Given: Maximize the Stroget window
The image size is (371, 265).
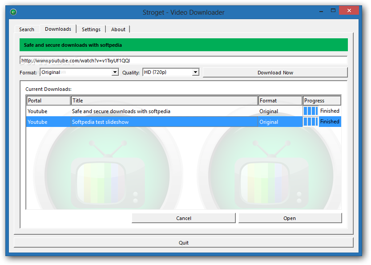Looking at the screenshot, I should [x=333, y=10].
